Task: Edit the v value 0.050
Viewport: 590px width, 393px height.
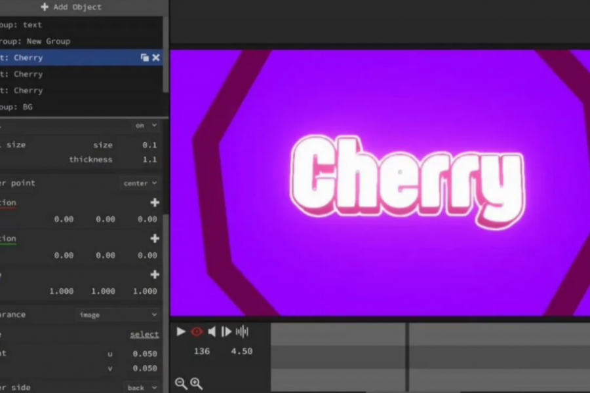Action: (145, 369)
